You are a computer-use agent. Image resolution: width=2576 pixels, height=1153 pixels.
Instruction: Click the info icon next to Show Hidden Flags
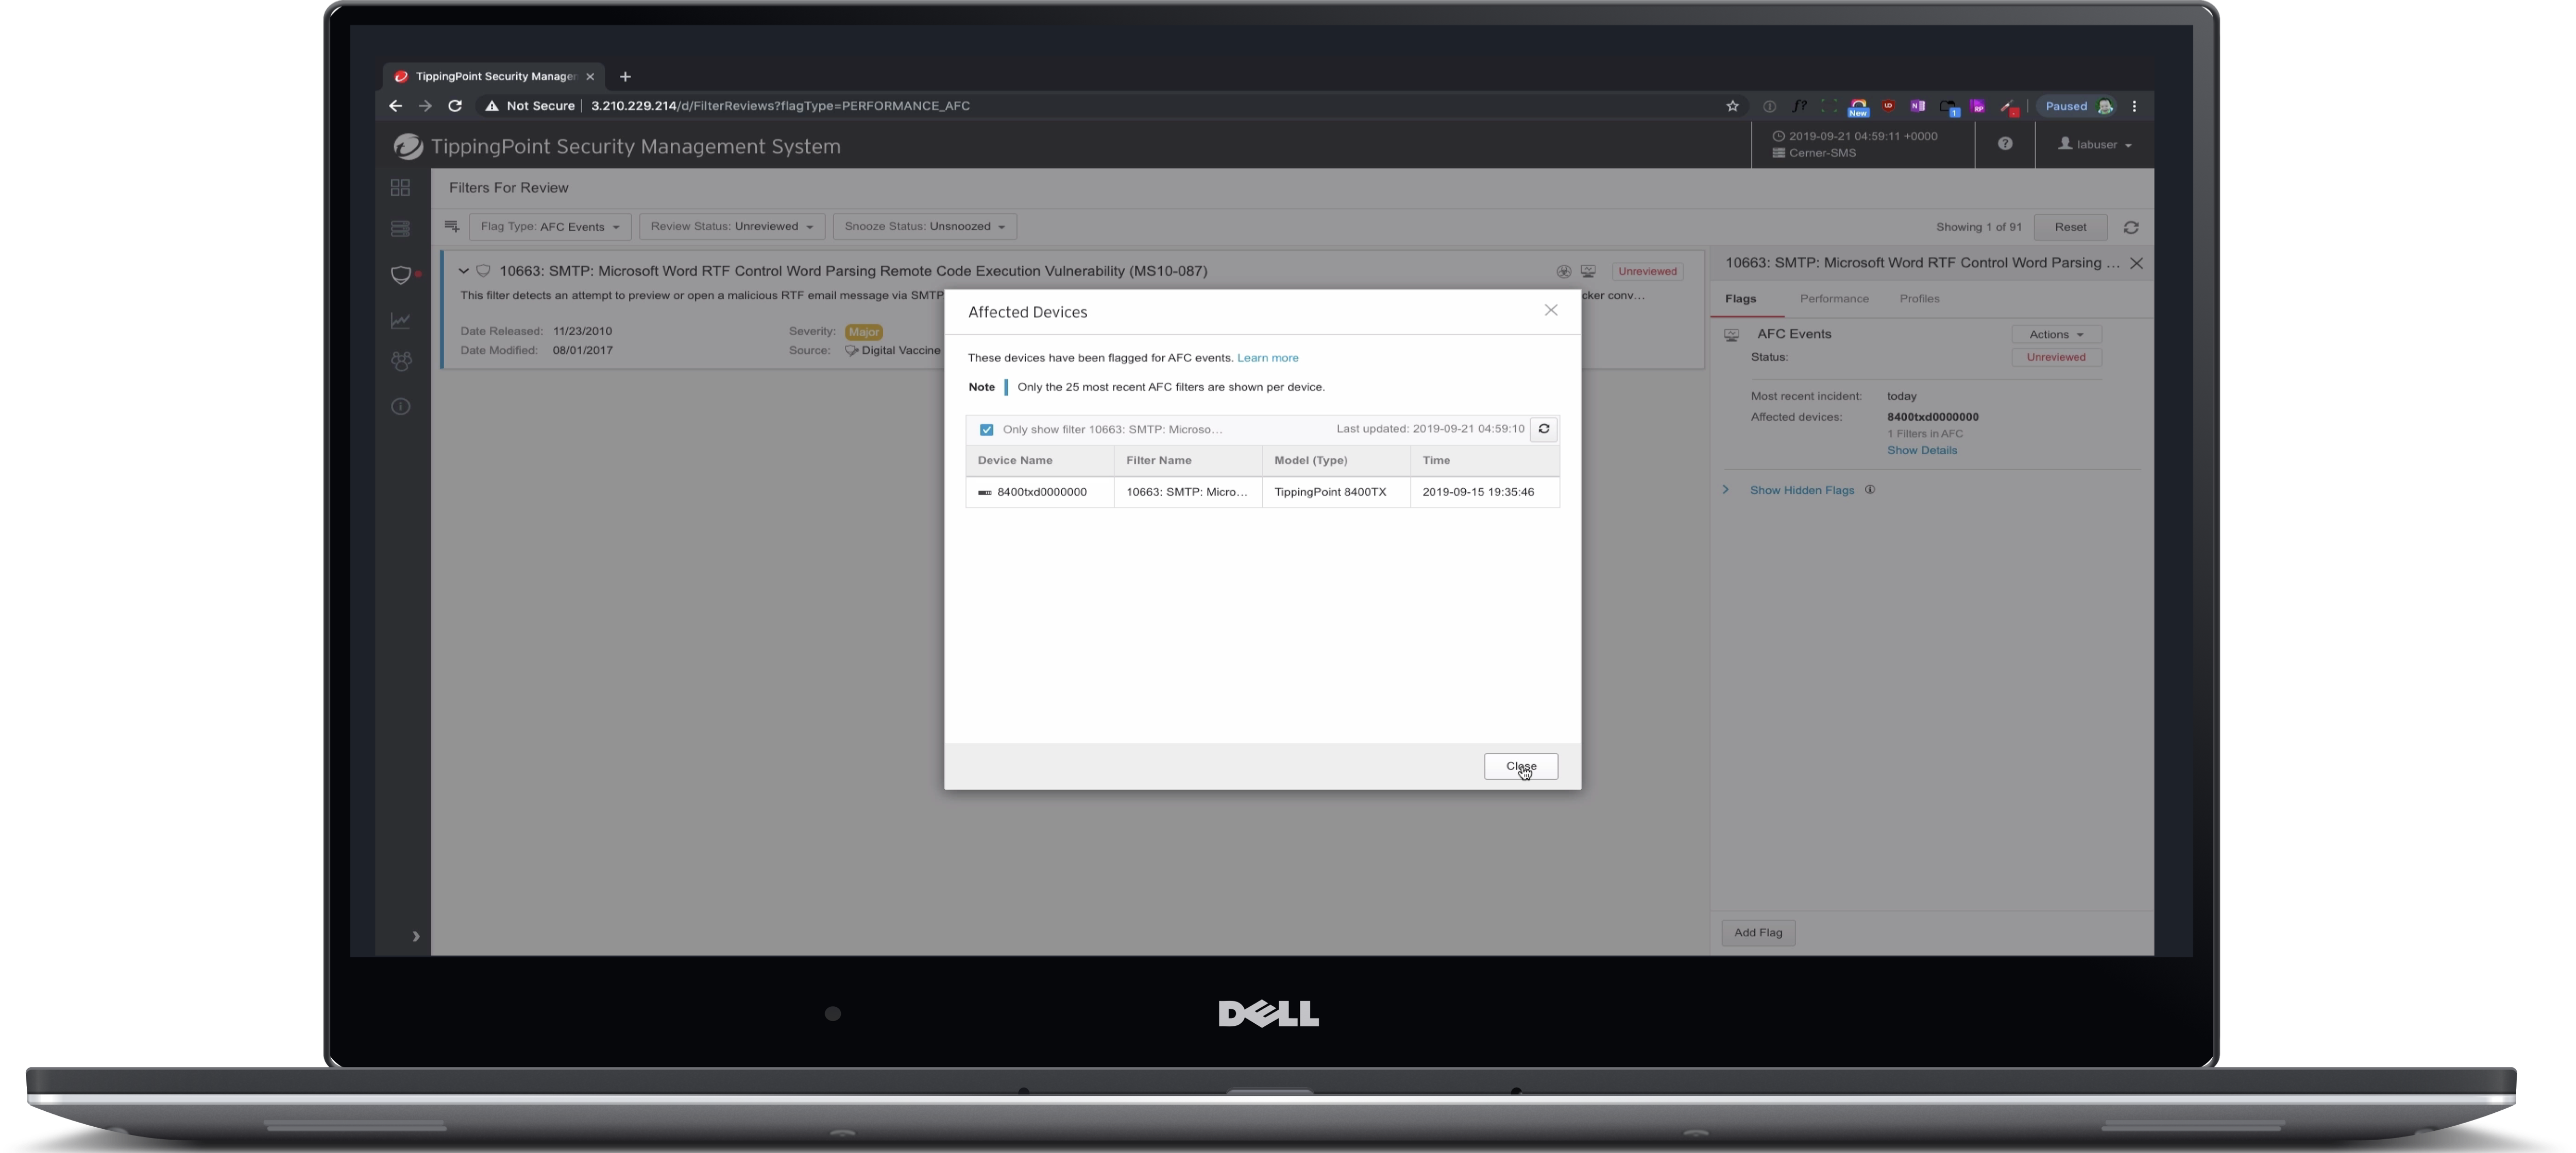pos(1869,490)
